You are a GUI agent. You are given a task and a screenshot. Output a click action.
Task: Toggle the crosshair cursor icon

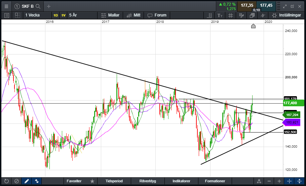[263, 15]
